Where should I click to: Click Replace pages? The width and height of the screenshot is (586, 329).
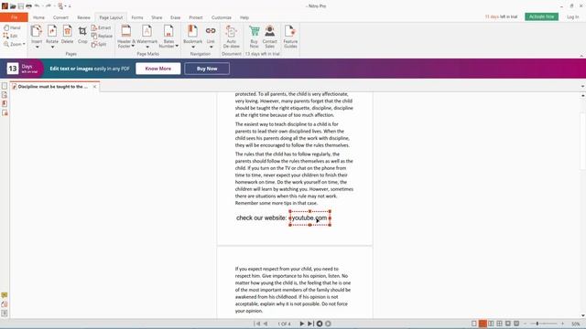pos(102,36)
